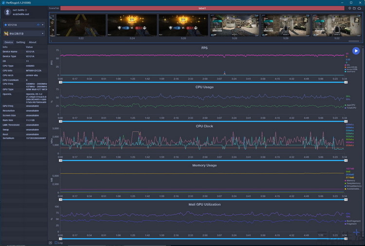Click left handle of Mali GPU range slider
This screenshot has width=365, height=246.
[60, 239]
